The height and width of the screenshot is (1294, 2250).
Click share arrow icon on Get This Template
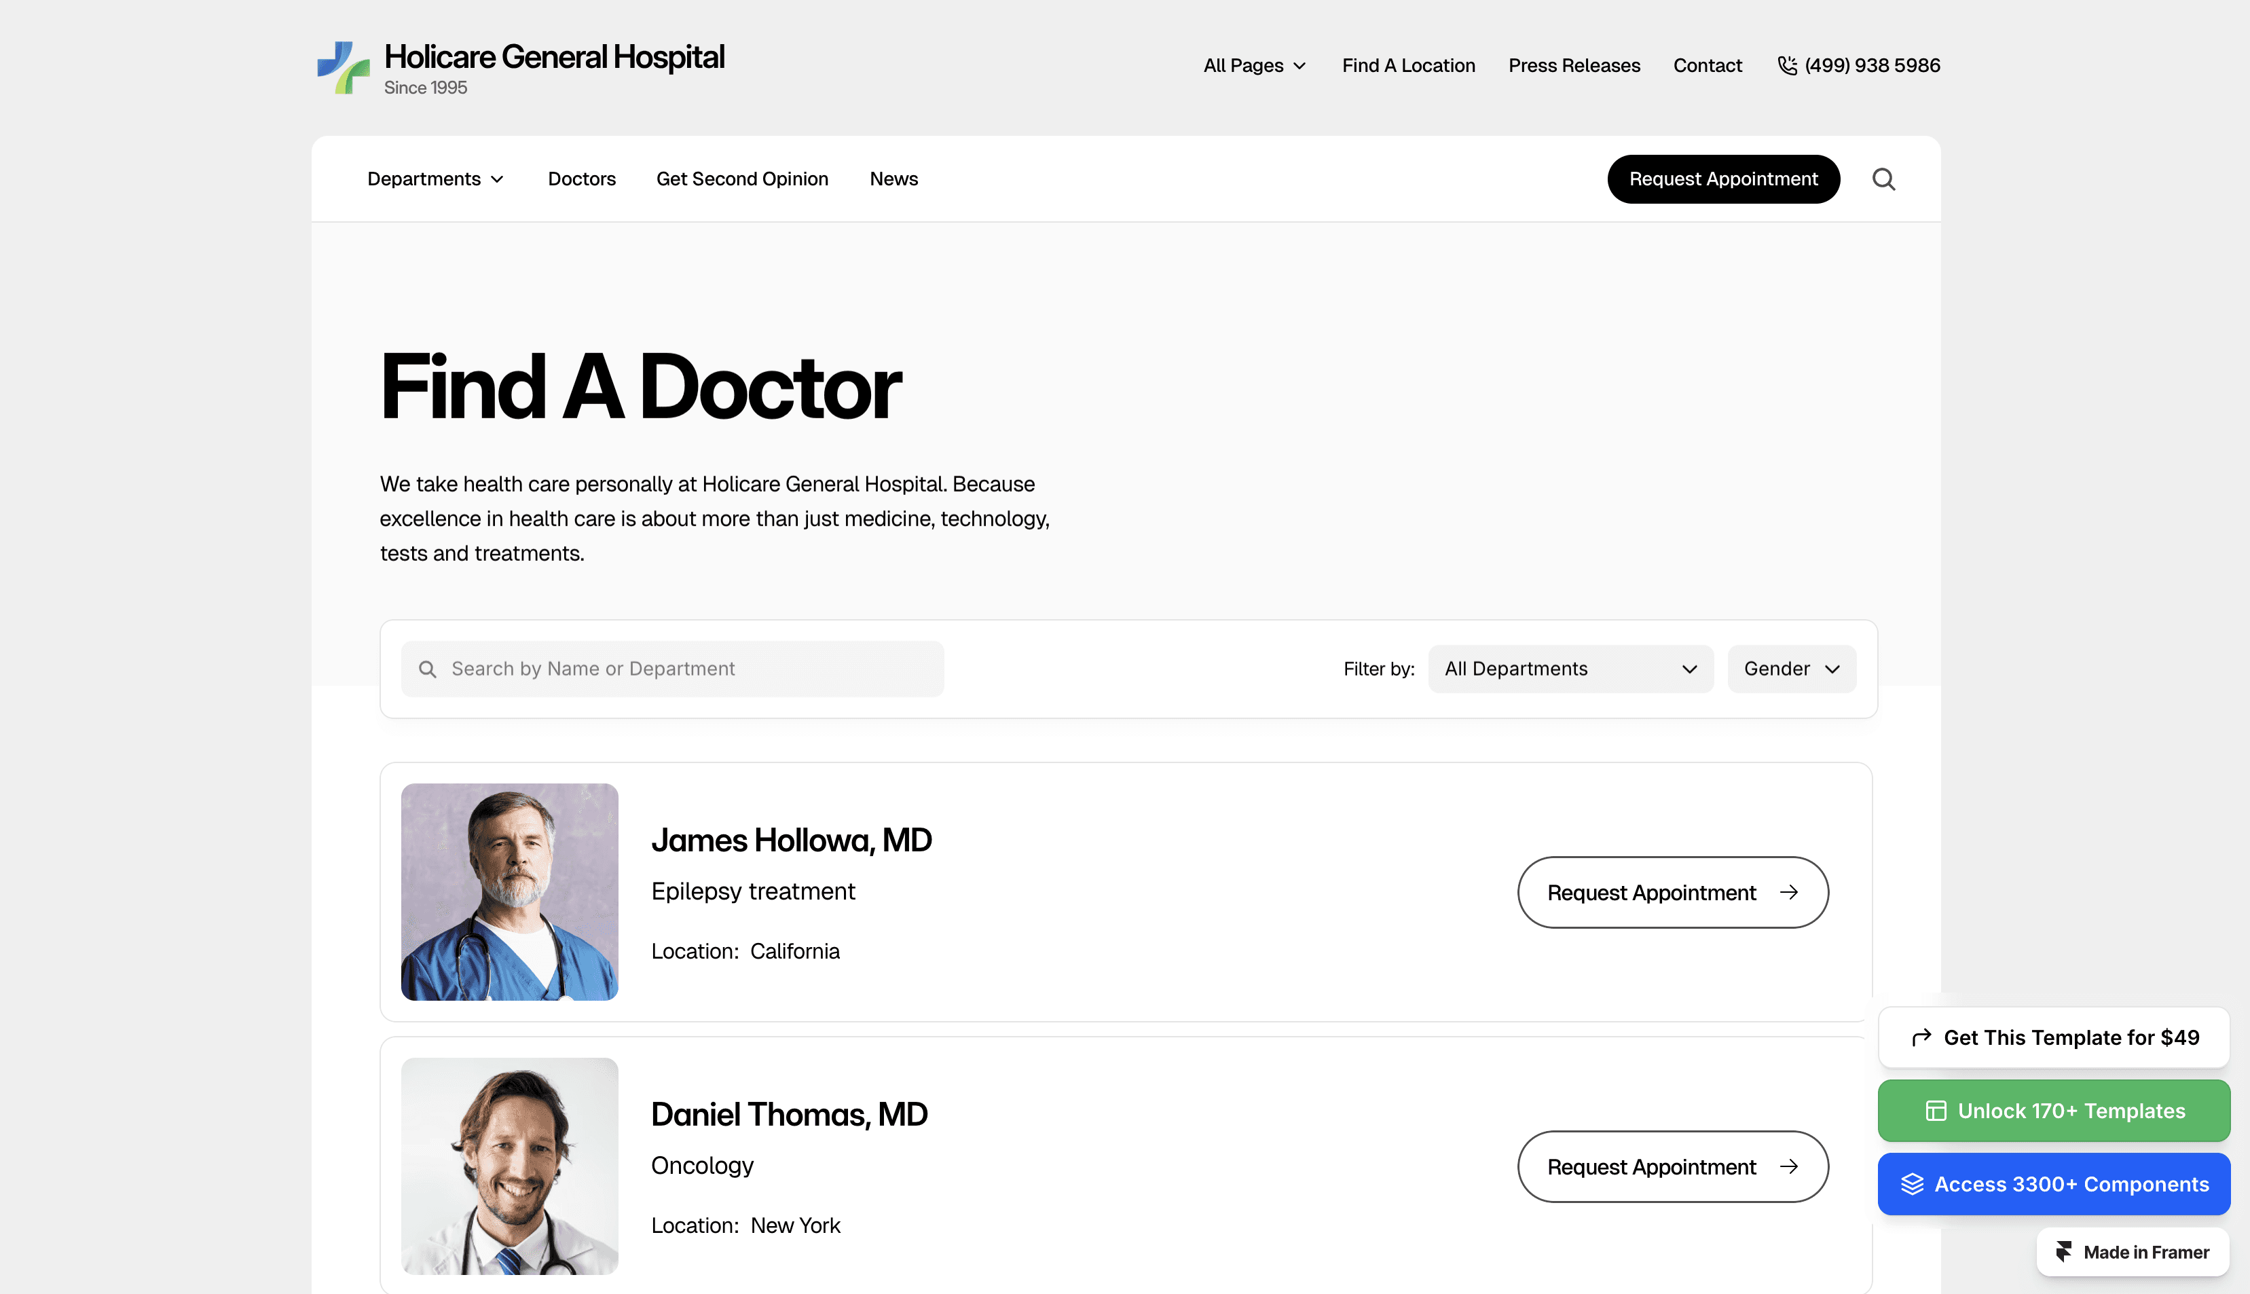(x=1921, y=1037)
